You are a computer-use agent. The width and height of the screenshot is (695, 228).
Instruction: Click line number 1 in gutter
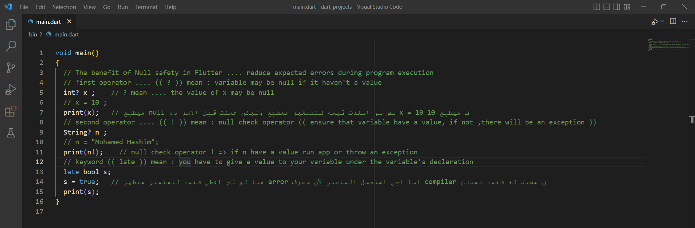[x=41, y=53]
